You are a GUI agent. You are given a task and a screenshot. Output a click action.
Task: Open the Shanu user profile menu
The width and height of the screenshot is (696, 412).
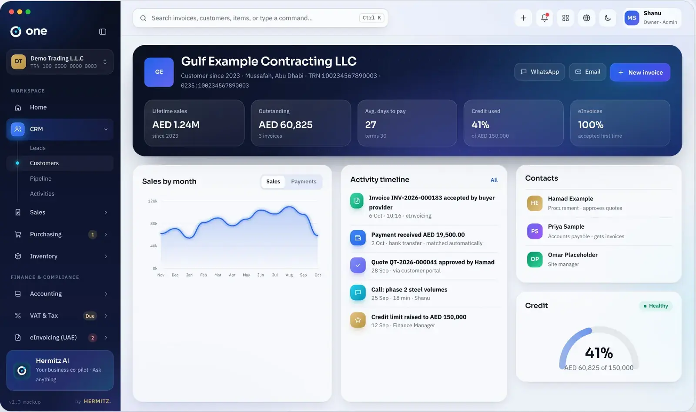652,18
